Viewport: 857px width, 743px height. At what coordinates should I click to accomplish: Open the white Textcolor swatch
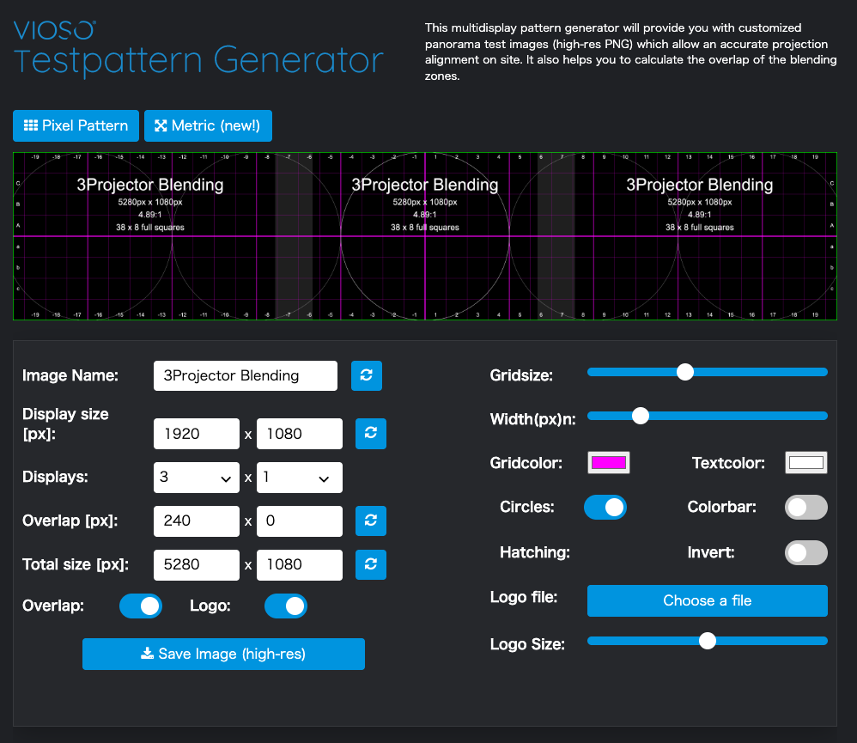806,462
